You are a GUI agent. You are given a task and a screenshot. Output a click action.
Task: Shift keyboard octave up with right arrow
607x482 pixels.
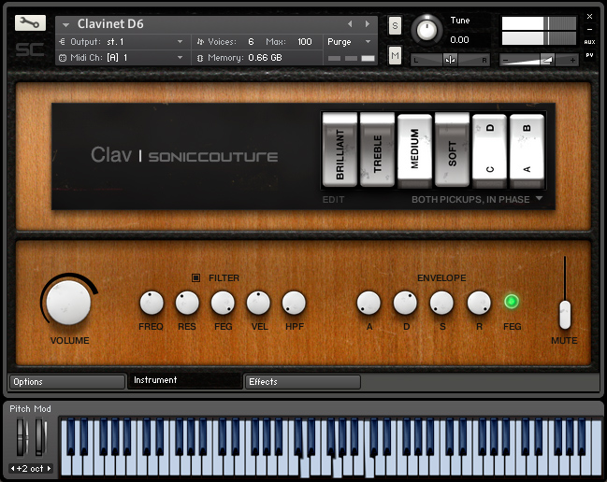pos(49,469)
